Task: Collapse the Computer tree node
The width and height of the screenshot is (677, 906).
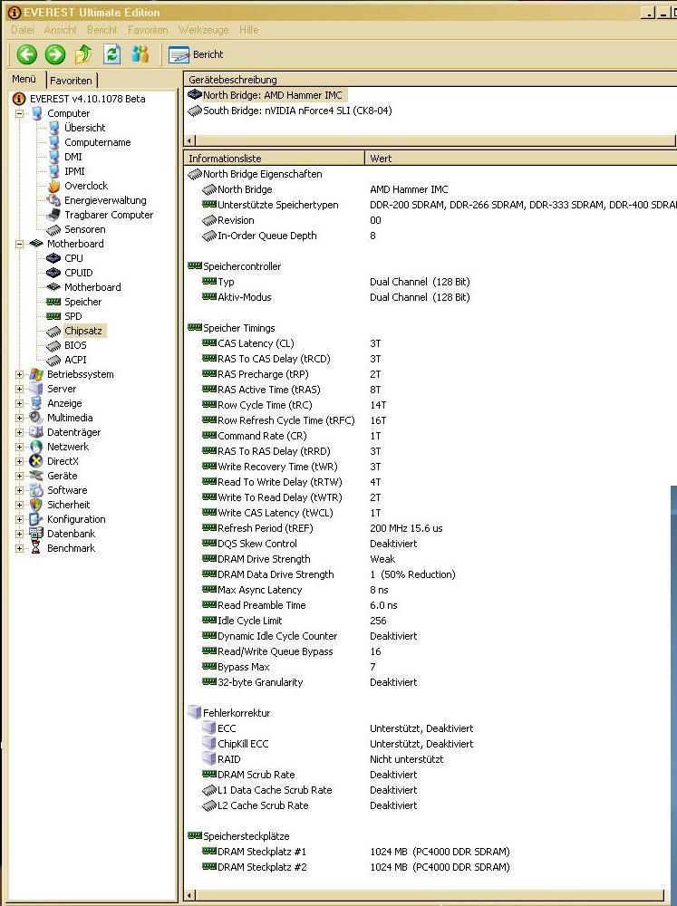Action: pos(19,113)
